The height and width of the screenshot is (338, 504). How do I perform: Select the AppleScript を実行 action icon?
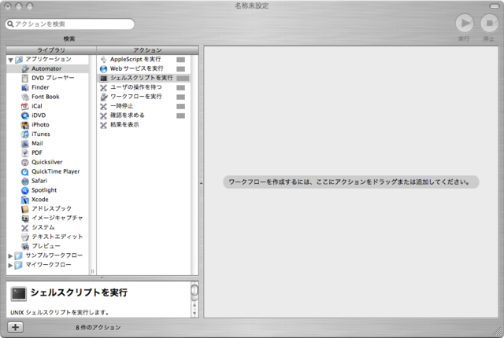[x=103, y=60]
